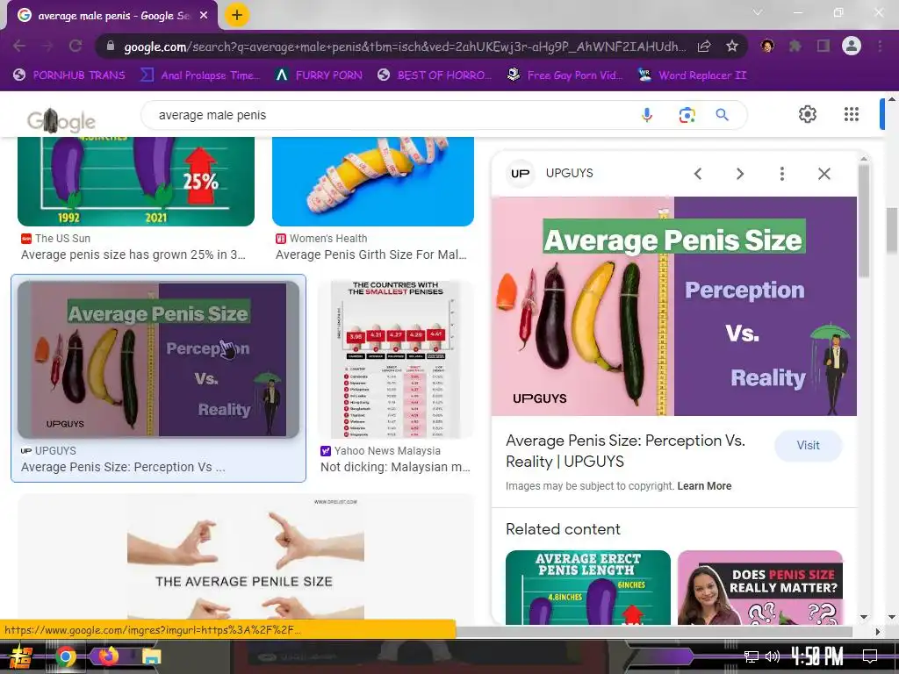Visit the UPGUYS page
Viewport: 899px width, 674px height.
[x=808, y=445]
